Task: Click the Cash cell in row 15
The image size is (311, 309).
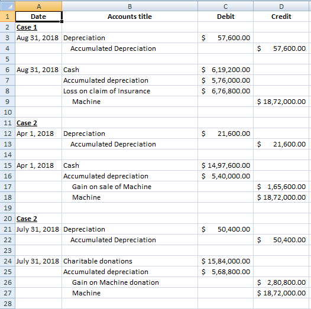Action: tap(129, 165)
